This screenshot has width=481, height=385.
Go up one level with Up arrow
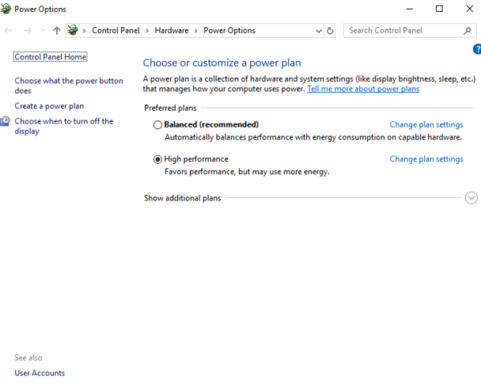[56, 30]
